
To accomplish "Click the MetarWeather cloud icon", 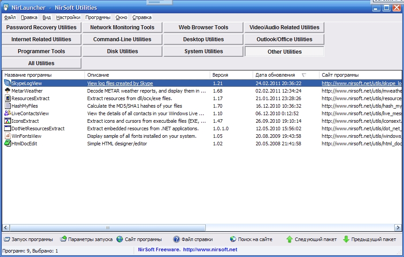I will [8, 90].
